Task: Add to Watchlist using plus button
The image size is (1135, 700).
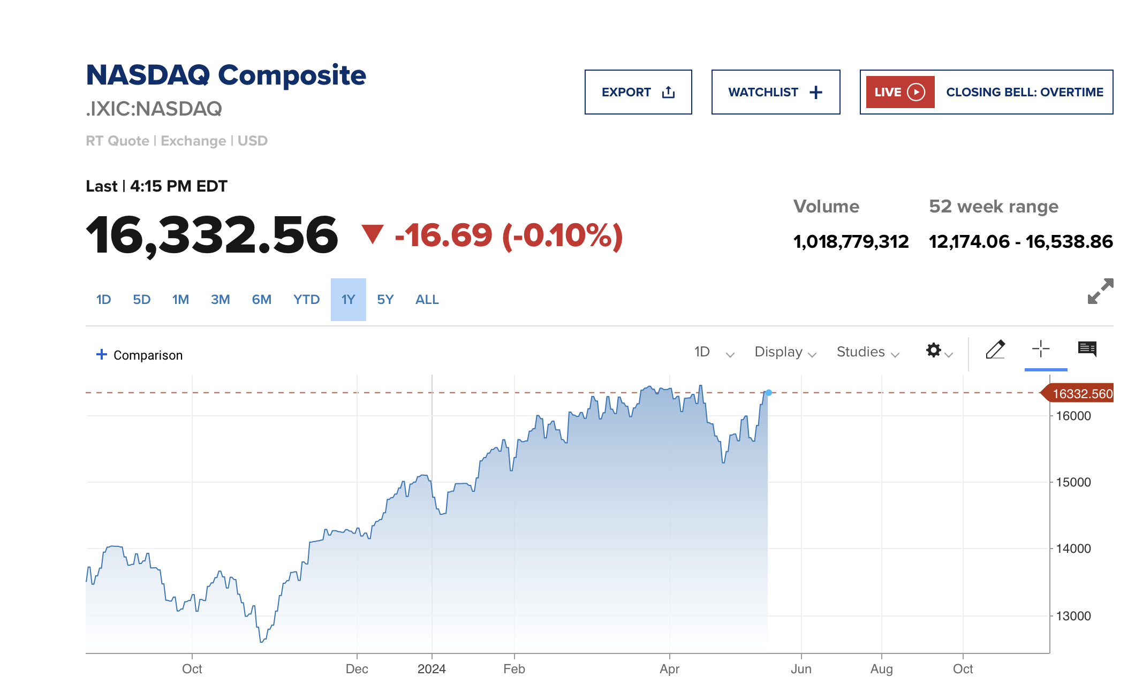Action: click(775, 92)
